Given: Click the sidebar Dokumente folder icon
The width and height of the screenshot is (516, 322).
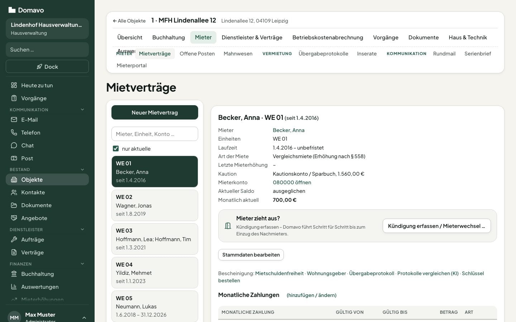Looking at the screenshot, I should (x=14, y=205).
